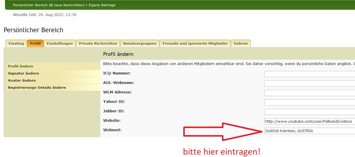Select the Profil tab
Screen dimensions: 355x157
(35, 43)
